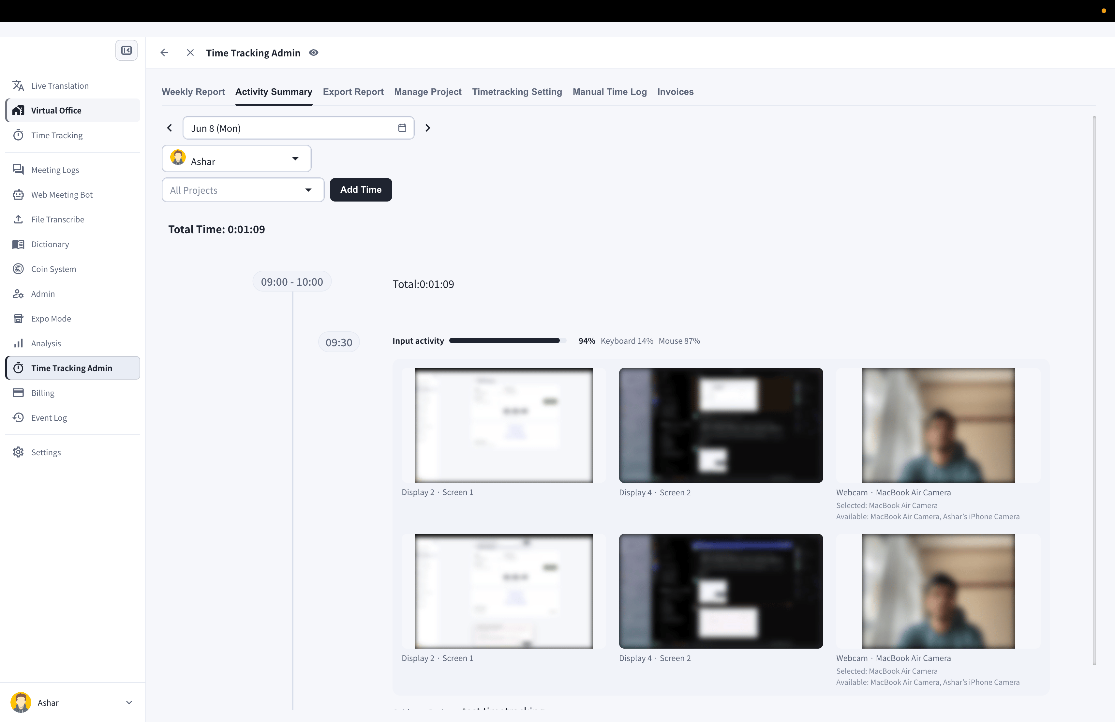Image resolution: width=1115 pixels, height=722 pixels.
Task: Go back with the left arrow icon
Action: tap(164, 53)
